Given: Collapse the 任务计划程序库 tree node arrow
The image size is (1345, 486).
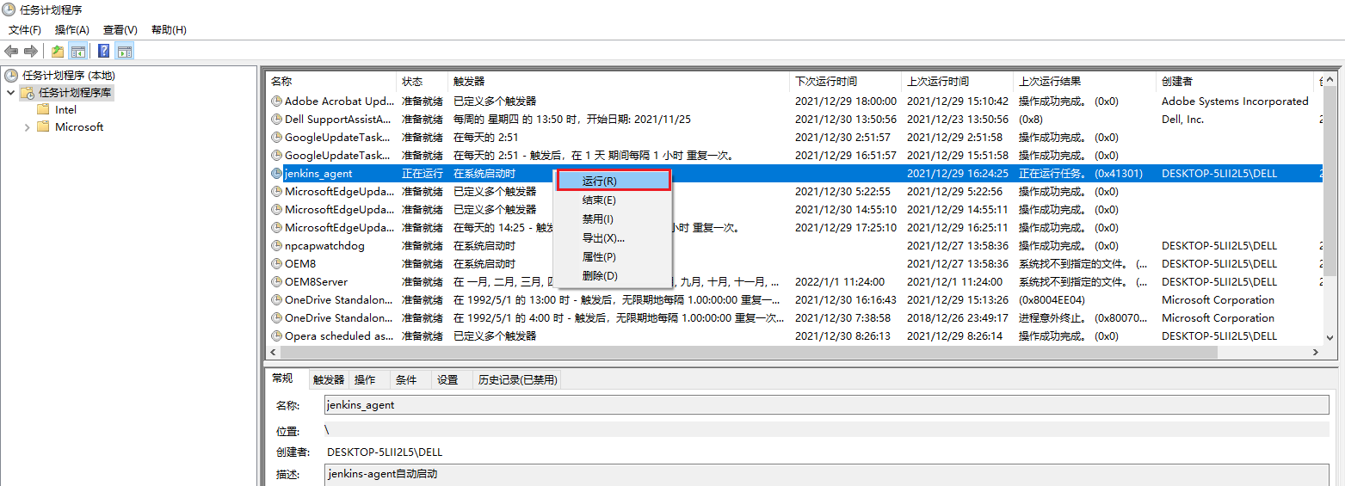Looking at the screenshot, I should click(x=10, y=92).
